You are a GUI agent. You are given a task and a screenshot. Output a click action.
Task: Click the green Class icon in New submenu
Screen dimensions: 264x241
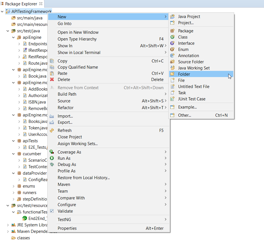[x=172, y=37]
